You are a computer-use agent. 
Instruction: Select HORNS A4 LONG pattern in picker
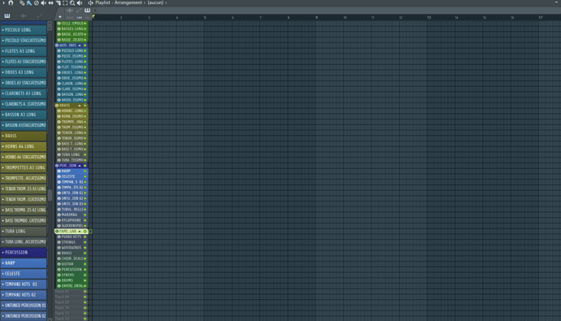pyautogui.click(x=24, y=146)
